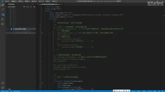Expand the 大纲 outline section
165x92 pixels.
click(x=9, y=89)
